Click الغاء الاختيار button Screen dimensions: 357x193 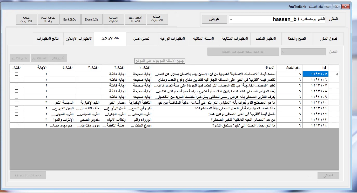40,58
